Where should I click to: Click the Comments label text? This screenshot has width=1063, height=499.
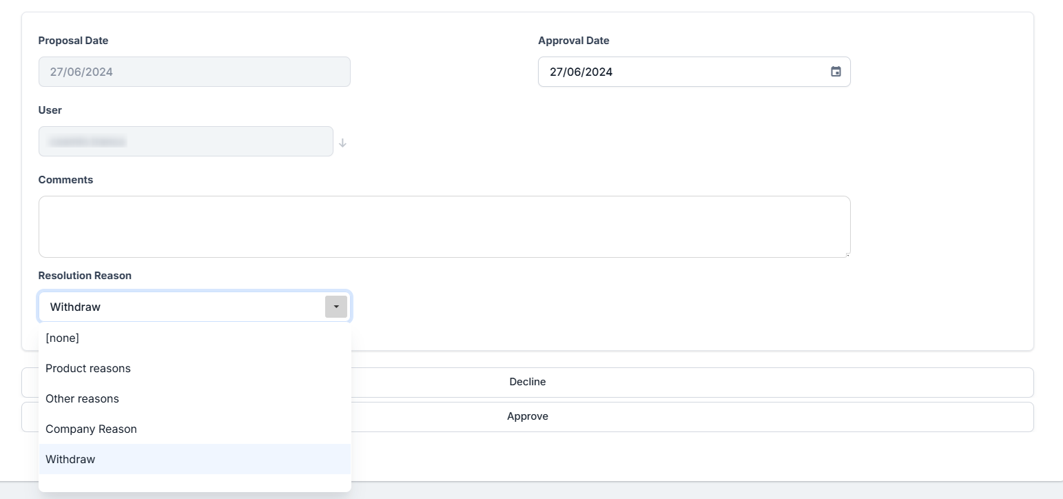pos(65,179)
